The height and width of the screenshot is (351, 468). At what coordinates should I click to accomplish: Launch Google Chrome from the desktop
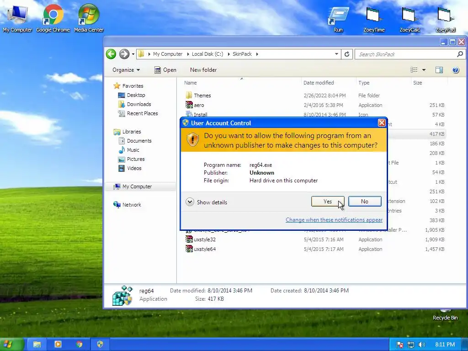pos(53,18)
